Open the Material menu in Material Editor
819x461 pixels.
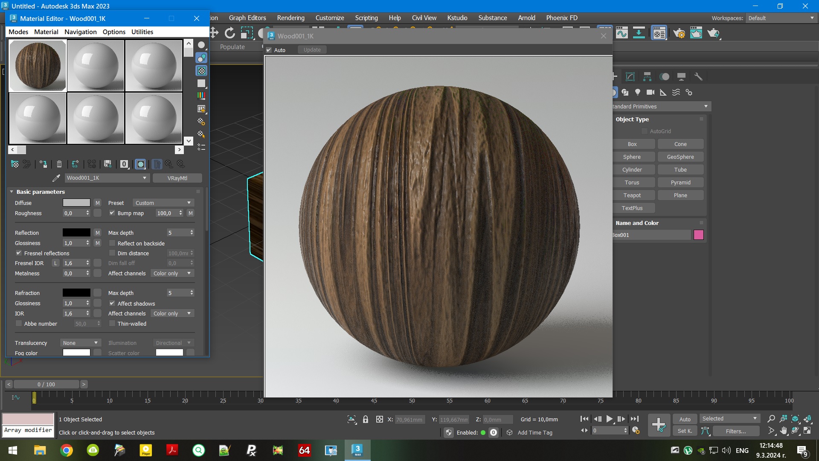click(x=46, y=32)
